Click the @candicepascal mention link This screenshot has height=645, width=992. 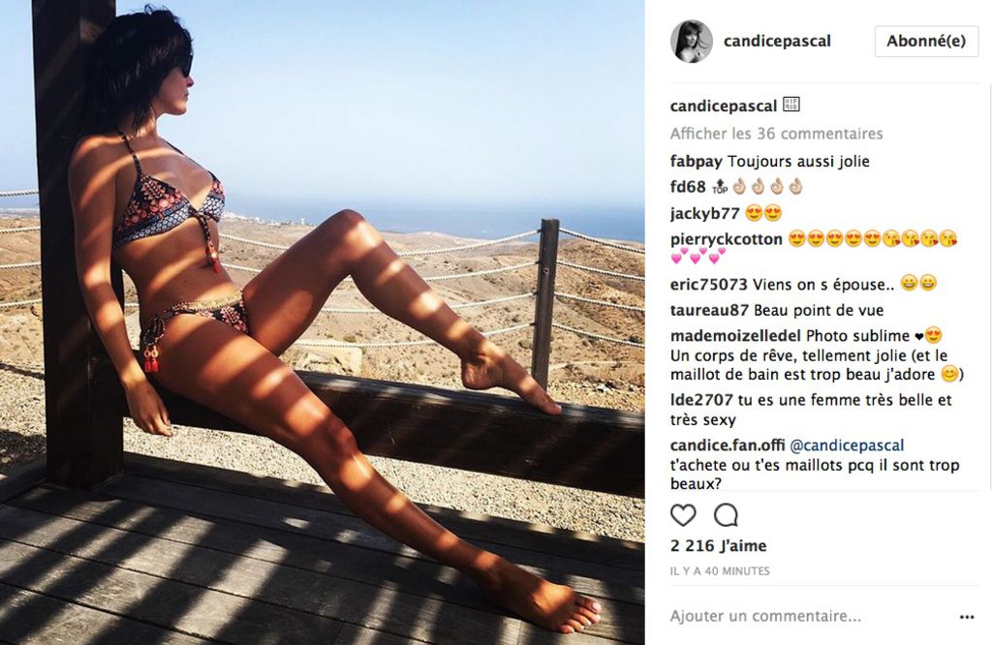847,445
